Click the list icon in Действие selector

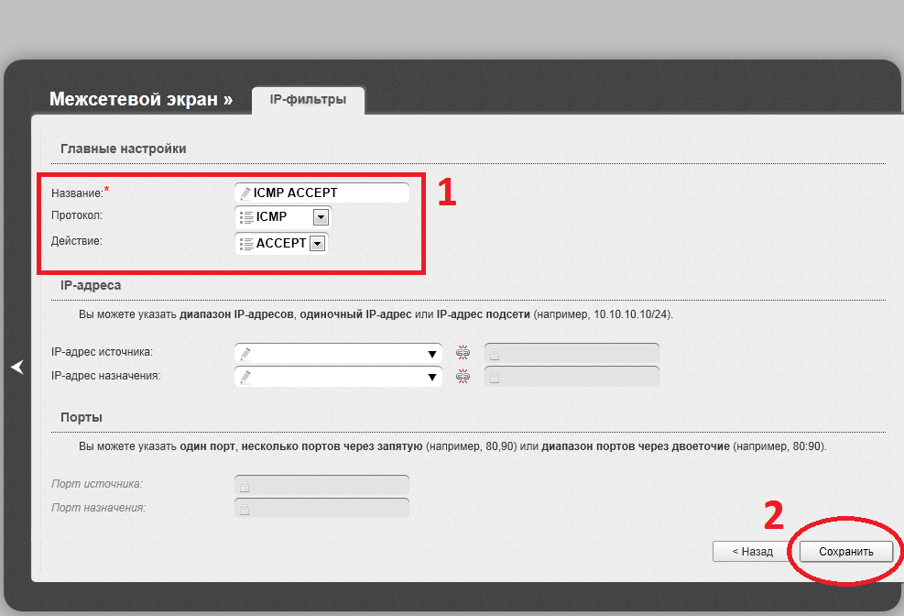(245, 244)
